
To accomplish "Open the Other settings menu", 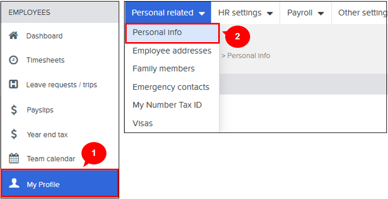I will [x=362, y=13].
